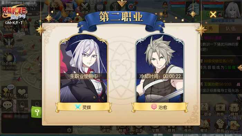The height and width of the screenshot is (136, 242).
Task: Open the archery target icon in top bar
Action: click(131, 6)
